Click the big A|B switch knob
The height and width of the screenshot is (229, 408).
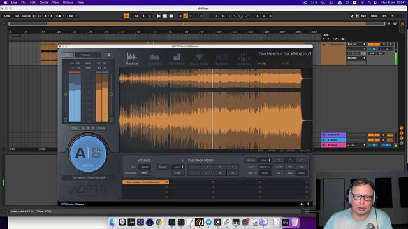tap(88, 153)
